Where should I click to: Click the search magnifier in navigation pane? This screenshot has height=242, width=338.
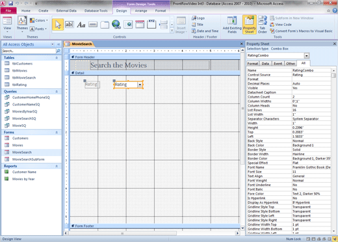pos(58,51)
